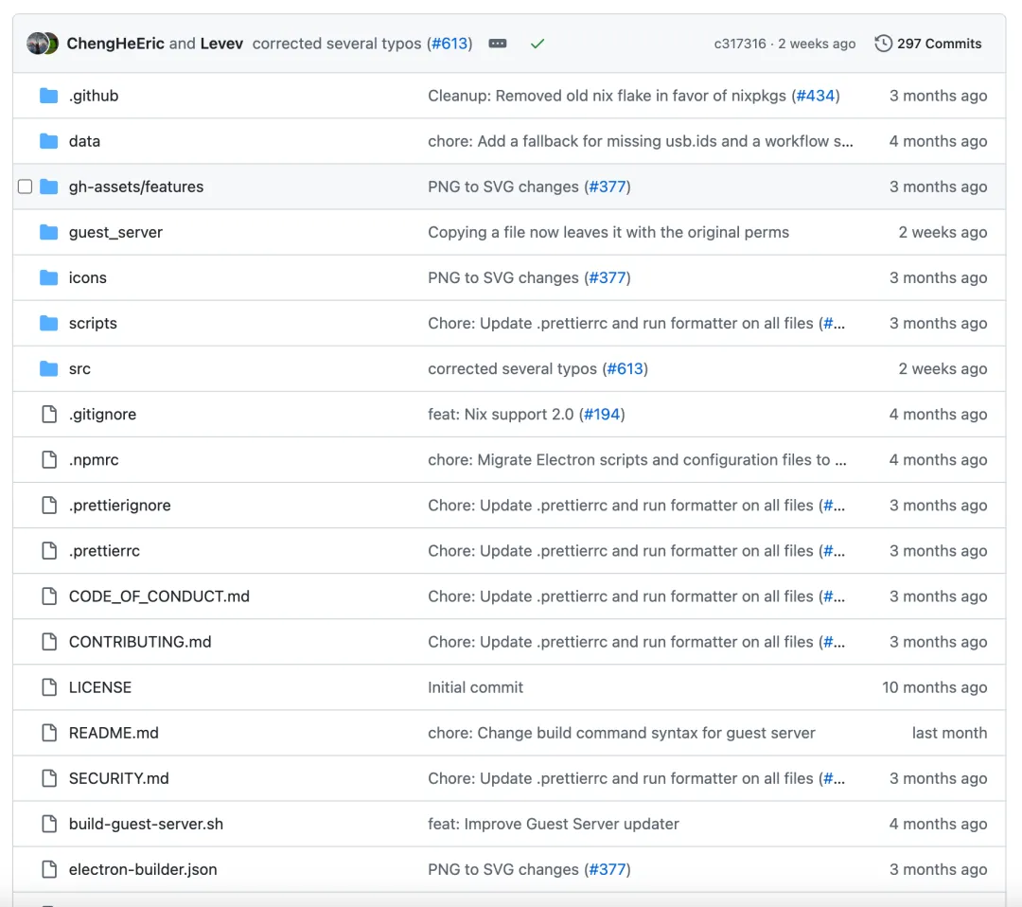Click the green commit status checkmark
This screenshot has height=907, width=1022.
click(537, 44)
